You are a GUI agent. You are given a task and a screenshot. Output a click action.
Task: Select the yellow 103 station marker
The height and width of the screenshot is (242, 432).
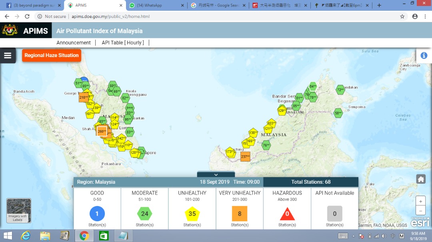click(x=271, y=123)
